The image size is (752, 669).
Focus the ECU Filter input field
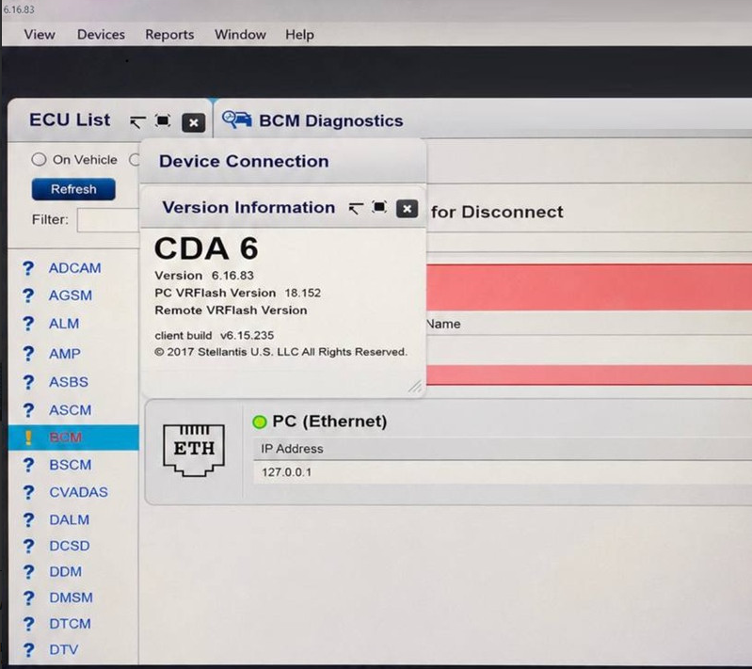coord(108,220)
